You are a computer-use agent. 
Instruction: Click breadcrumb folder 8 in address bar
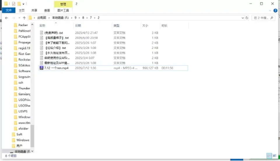[83, 18]
